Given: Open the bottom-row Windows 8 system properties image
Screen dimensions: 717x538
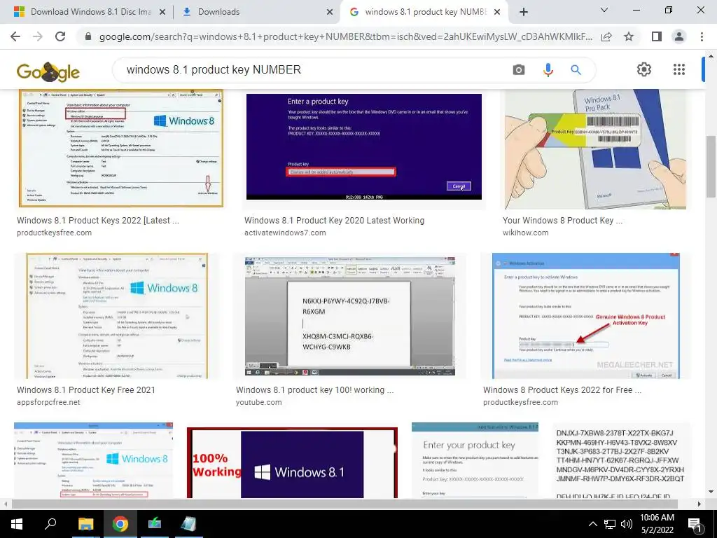Looking at the screenshot, I should tap(93, 460).
